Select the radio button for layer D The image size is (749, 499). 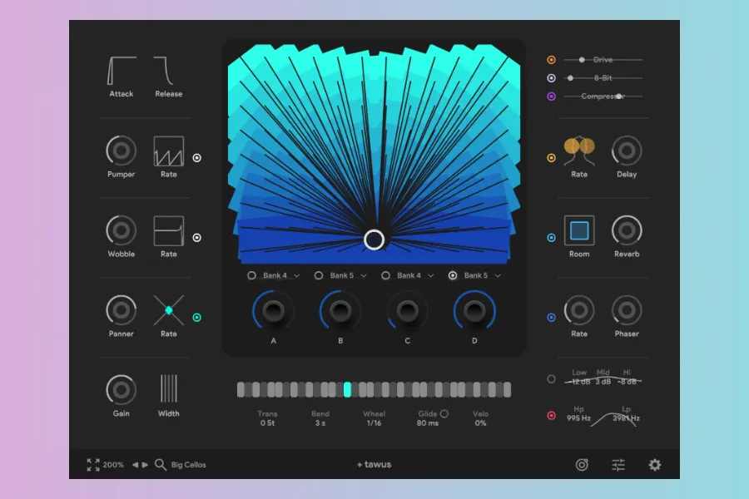(x=453, y=275)
